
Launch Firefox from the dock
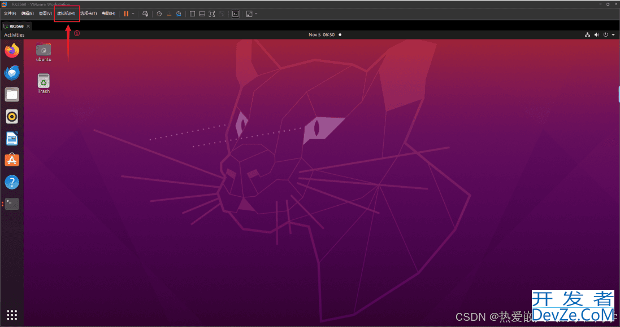(x=12, y=51)
